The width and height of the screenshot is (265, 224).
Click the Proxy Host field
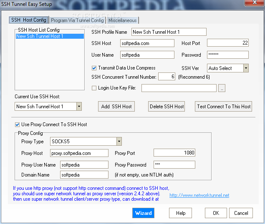click(79, 153)
